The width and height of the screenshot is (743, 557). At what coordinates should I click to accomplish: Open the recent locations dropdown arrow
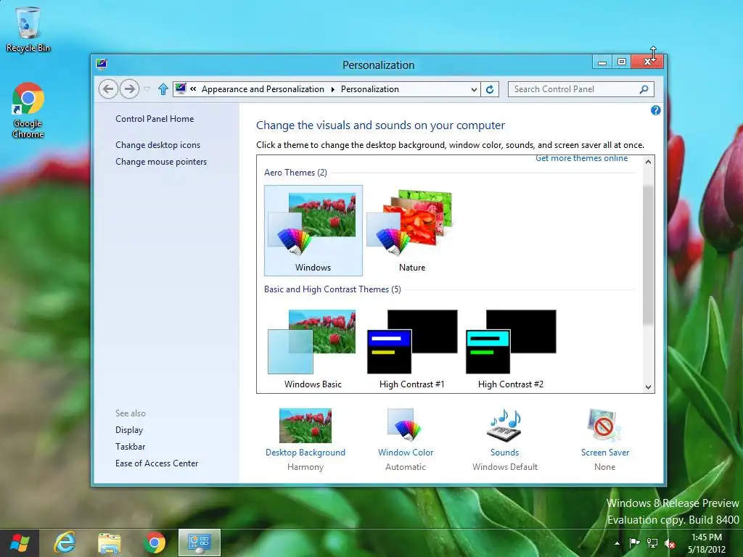(x=147, y=89)
